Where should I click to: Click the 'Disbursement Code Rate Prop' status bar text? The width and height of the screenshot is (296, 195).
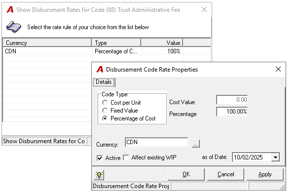pyautogui.click(x=131, y=186)
